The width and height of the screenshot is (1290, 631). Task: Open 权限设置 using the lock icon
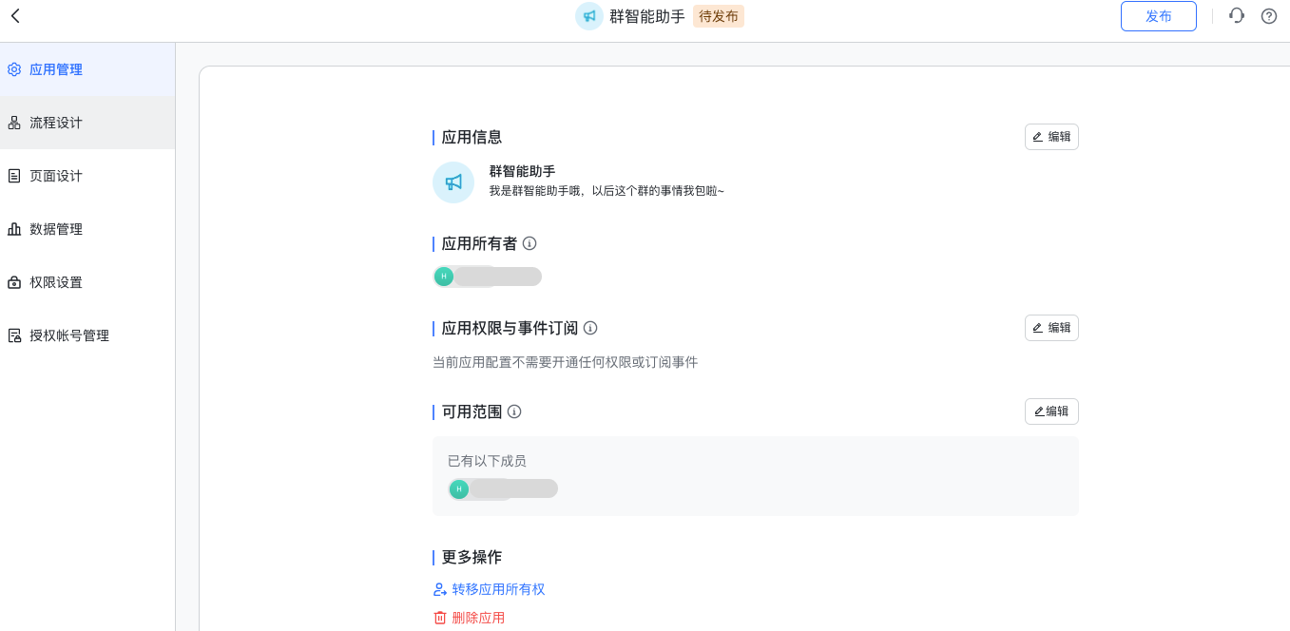coord(13,282)
